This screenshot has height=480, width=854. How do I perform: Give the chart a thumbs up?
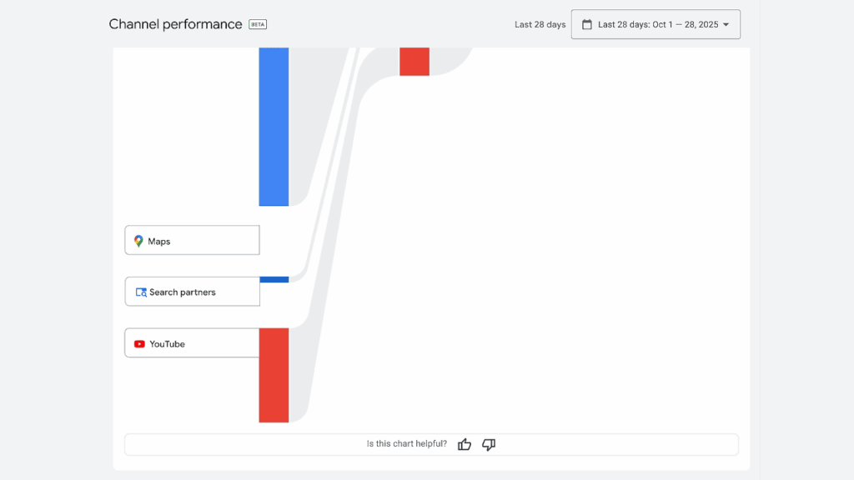pyautogui.click(x=465, y=444)
